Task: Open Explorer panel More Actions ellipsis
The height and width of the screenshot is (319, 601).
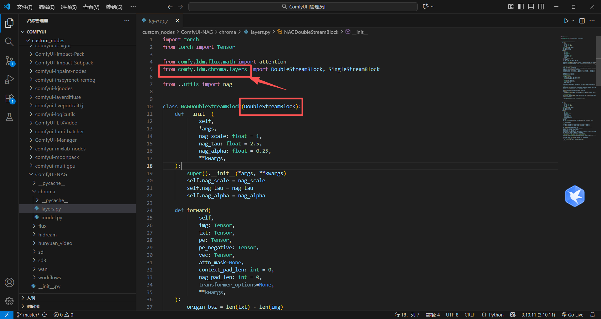Action: click(x=127, y=21)
